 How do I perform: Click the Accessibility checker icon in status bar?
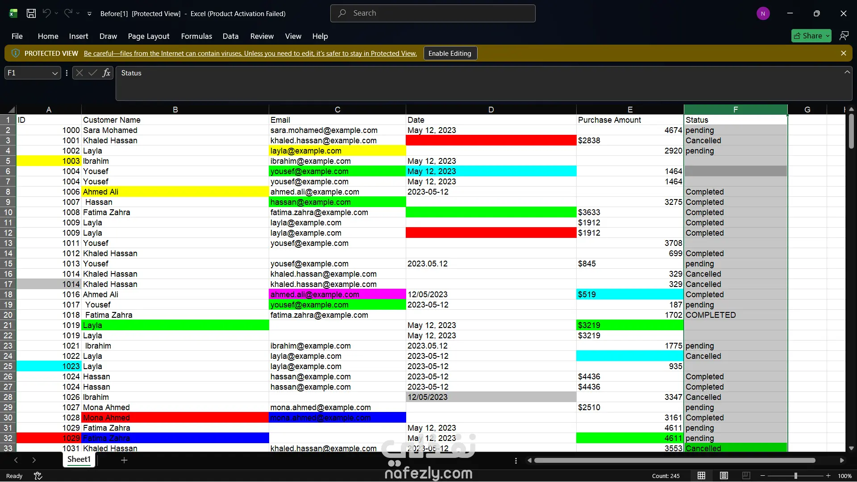point(38,476)
